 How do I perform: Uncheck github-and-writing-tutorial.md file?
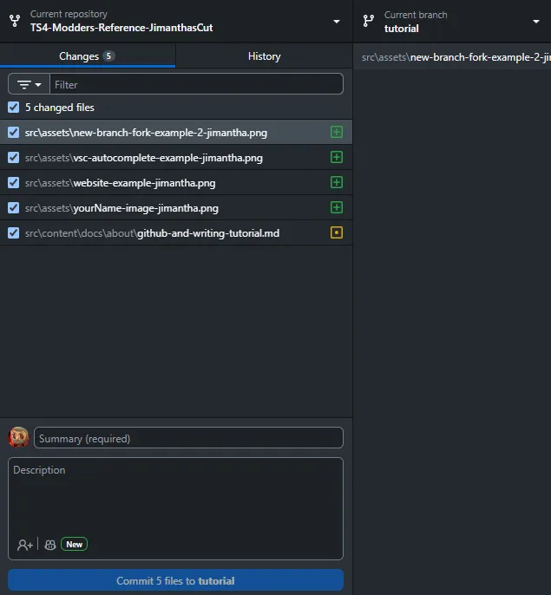13,232
